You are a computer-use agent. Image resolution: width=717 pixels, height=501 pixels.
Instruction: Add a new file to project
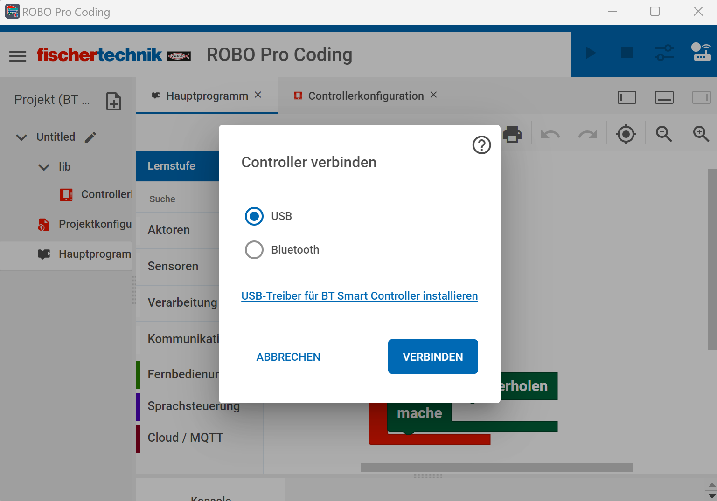pyautogui.click(x=114, y=101)
